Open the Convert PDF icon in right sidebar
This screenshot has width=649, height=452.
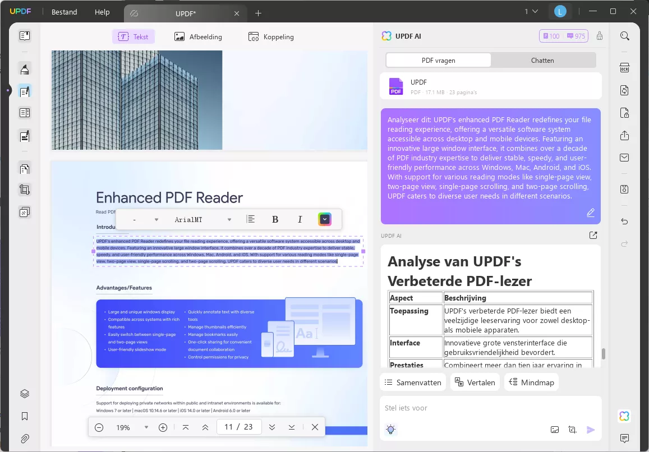point(624,90)
